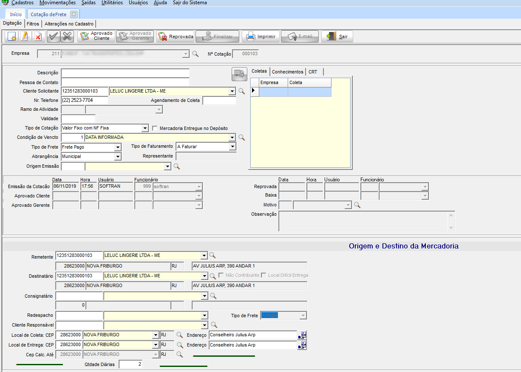Expand the Tipo de Cotação dropdown
Screen dimensions: 521x372
click(145, 128)
